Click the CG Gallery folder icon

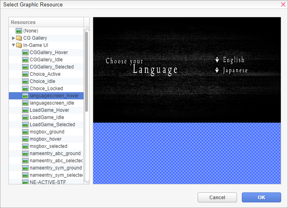pos(19,38)
